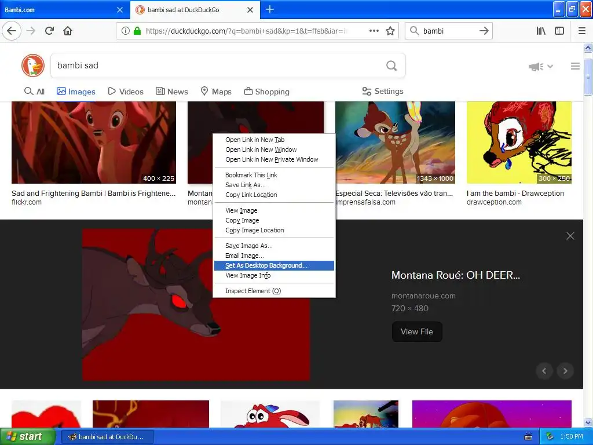
Task: Choose Copy Image Location
Action: click(x=274, y=229)
